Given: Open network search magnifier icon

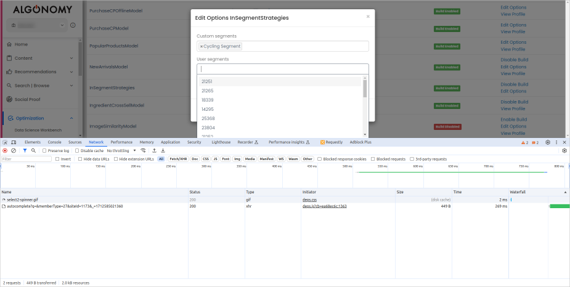Looking at the screenshot, I should 33,150.
